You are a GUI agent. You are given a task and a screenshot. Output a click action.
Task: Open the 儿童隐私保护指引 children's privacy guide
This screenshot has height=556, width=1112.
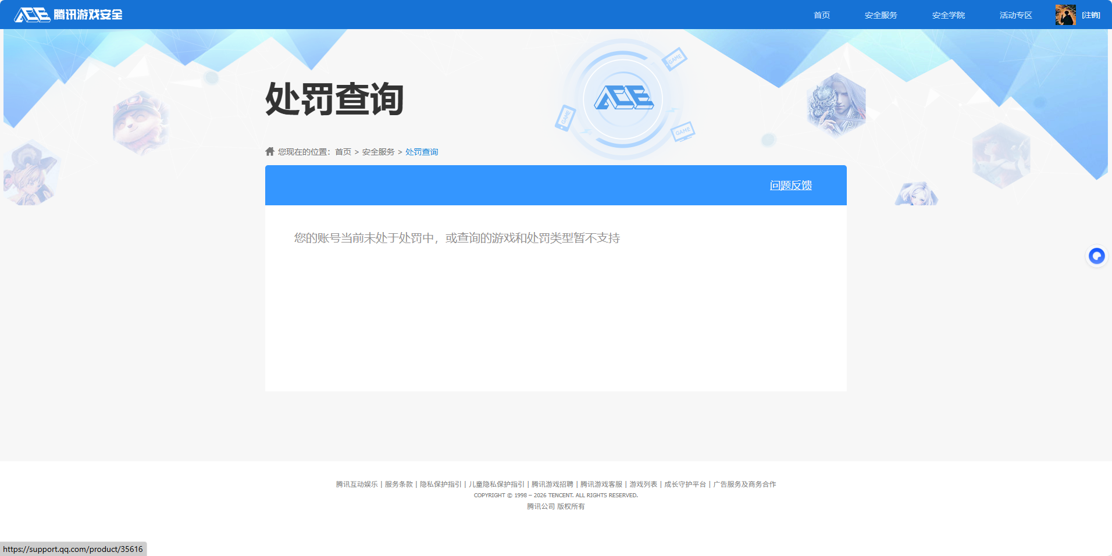(x=496, y=484)
